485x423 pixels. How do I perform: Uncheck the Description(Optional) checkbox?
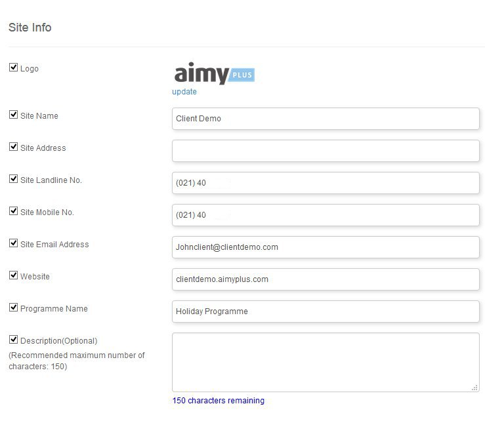[13, 339]
